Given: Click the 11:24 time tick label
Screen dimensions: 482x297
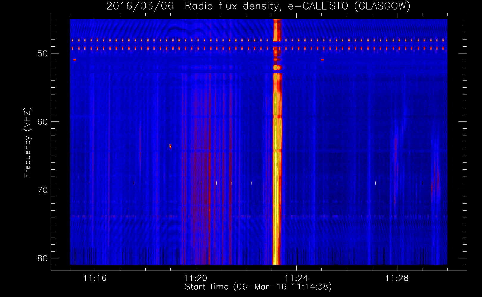Looking at the screenshot, I should pos(296,278).
